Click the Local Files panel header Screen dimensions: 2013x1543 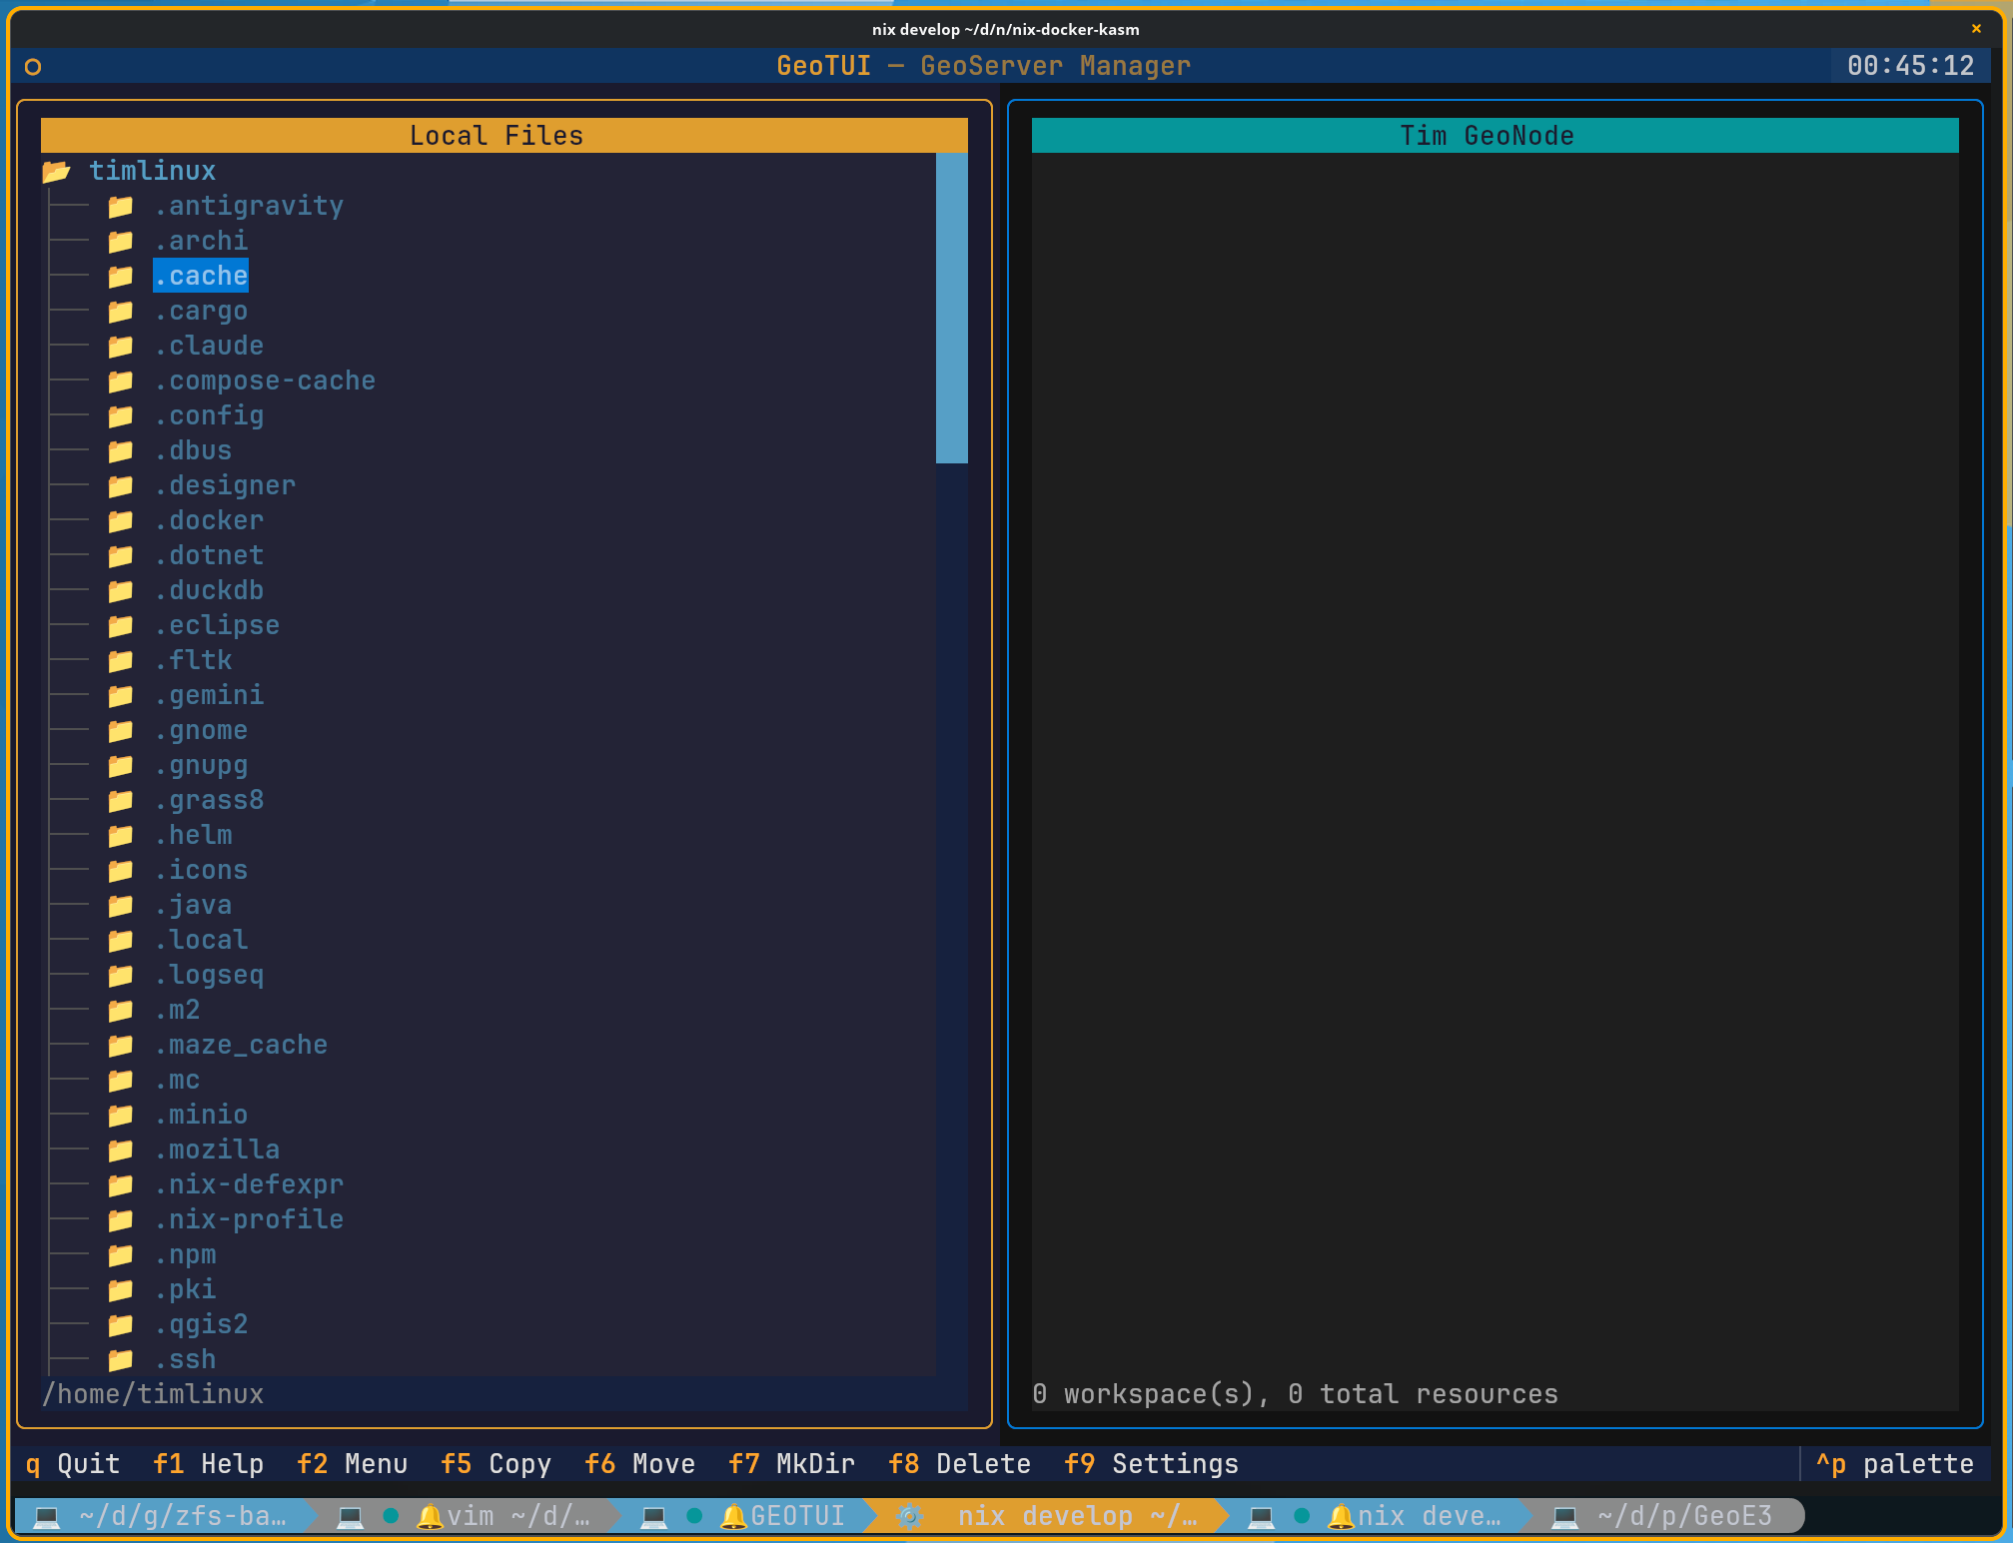point(504,136)
